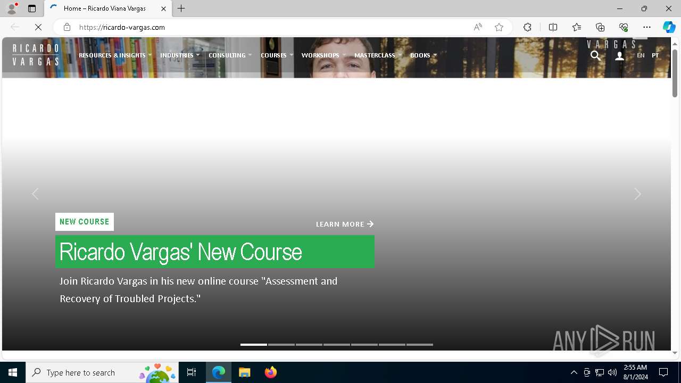Expand the Masterclass menu
The image size is (681, 383).
(x=378, y=55)
